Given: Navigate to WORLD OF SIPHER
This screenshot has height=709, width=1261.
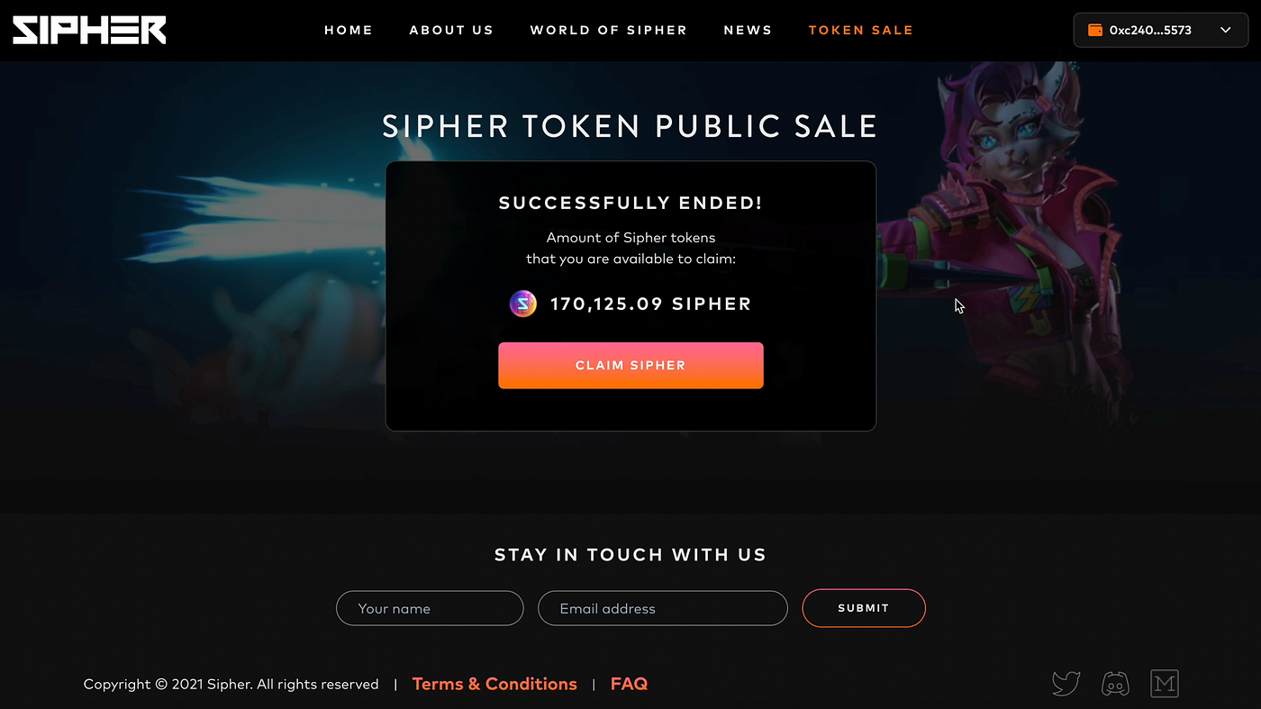Looking at the screenshot, I should click(x=609, y=30).
